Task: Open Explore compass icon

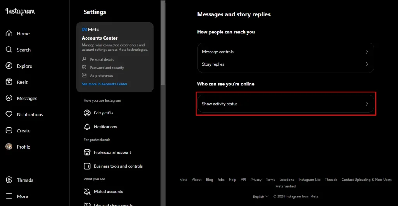Action: point(9,66)
